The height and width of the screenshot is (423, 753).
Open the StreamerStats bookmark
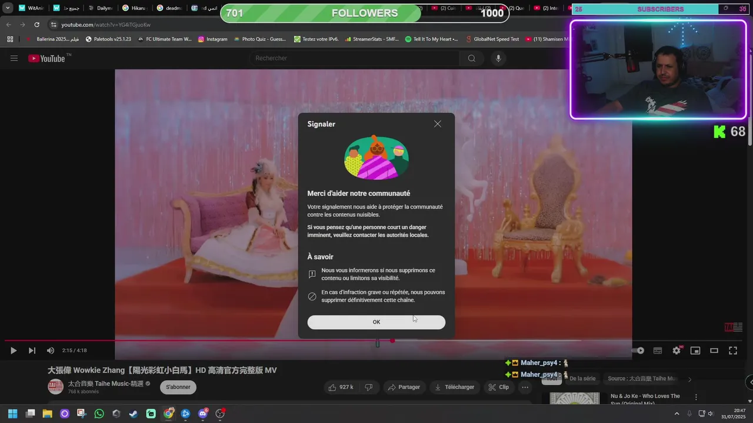tap(372, 39)
